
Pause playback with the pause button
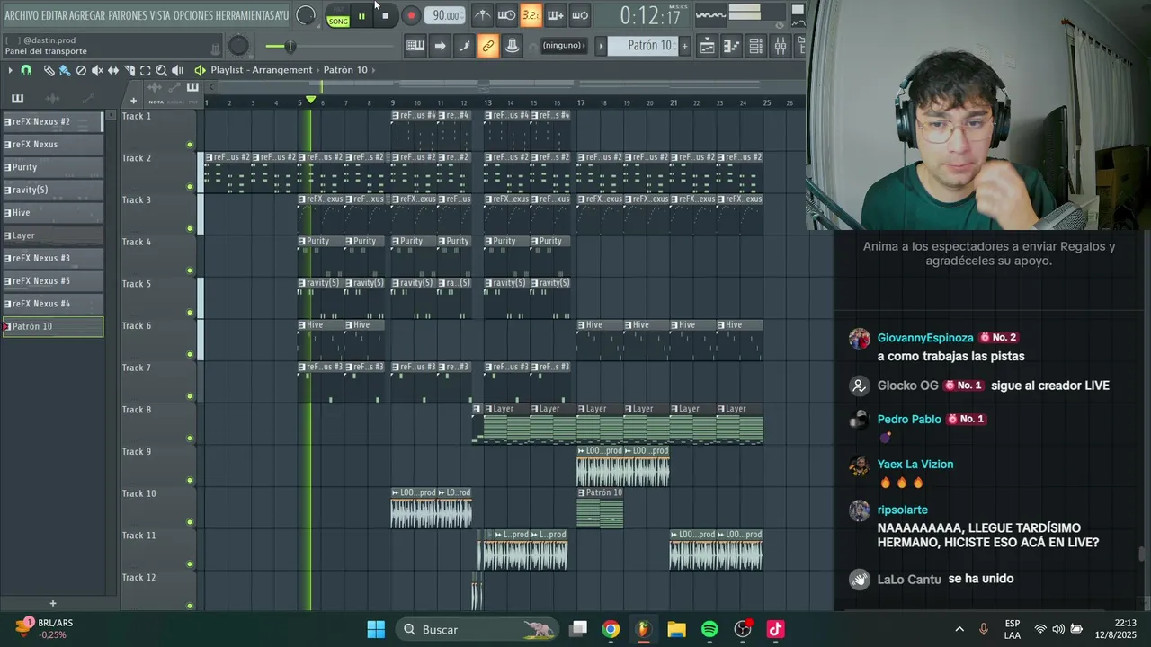click(361, 15)
